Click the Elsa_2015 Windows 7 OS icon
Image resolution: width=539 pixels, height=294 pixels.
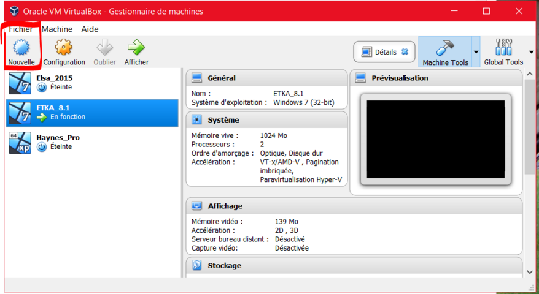click(x=20, y=83)
